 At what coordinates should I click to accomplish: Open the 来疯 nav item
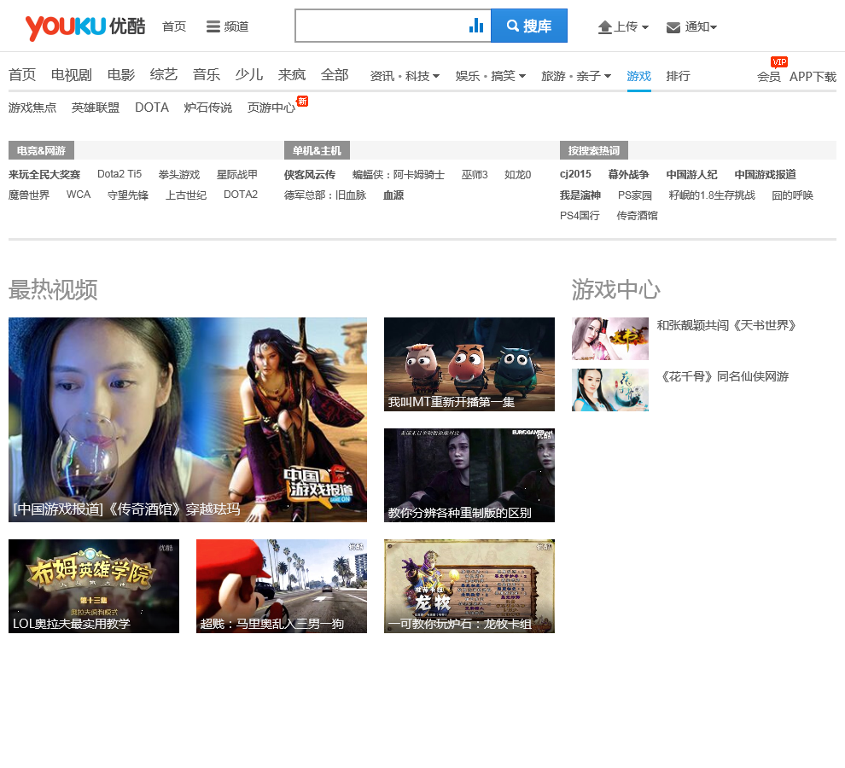click(292, 74)
